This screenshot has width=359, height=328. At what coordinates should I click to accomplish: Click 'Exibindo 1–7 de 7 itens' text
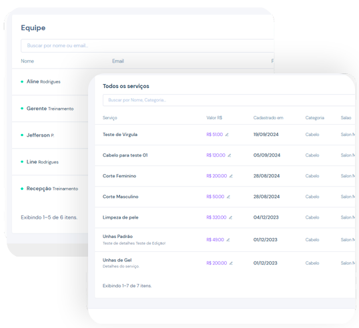(127, 286)
